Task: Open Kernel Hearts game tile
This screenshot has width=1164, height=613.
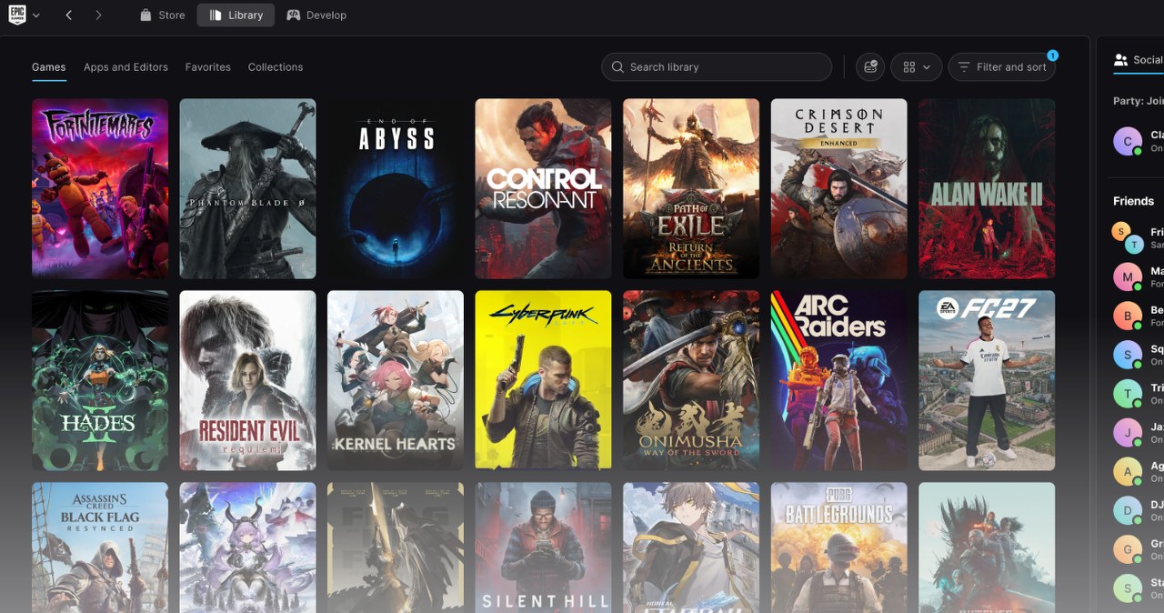Action: coord(396,380)
